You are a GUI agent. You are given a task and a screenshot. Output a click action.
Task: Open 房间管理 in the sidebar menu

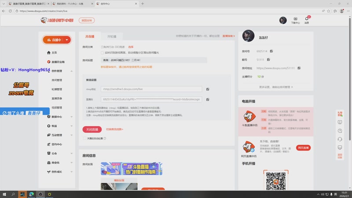[57, 80]
